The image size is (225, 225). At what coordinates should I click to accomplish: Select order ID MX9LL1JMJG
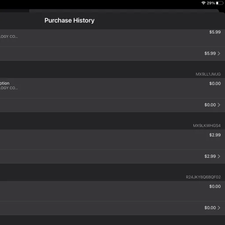point(208,74)
